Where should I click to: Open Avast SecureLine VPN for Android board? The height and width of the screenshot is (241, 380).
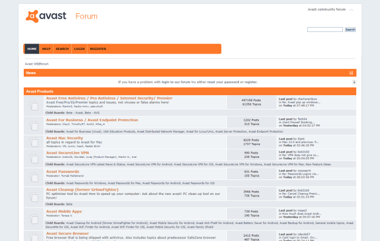click(x=149, y=164)
